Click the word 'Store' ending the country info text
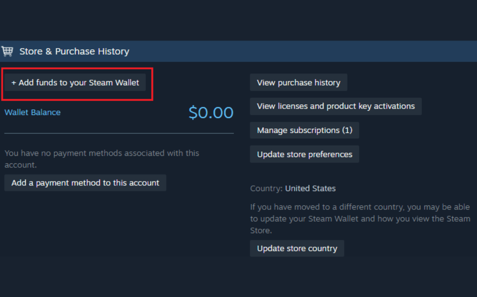The width and height of the screenshot is (477, 297). [x=259, y=230]
